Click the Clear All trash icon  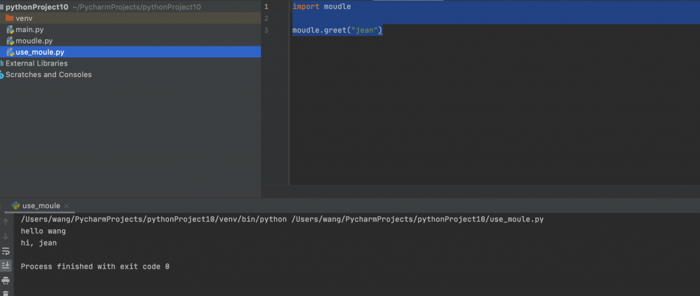point(5,293)
